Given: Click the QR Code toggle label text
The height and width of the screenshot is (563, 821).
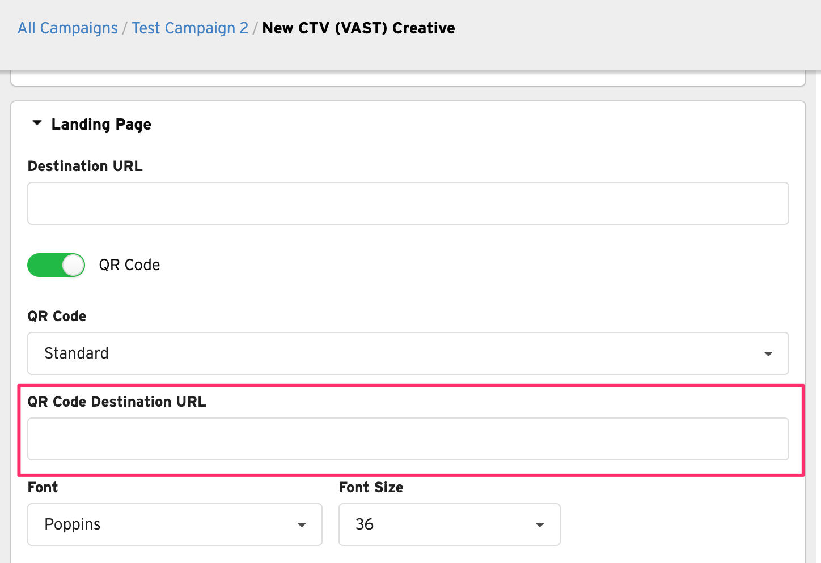Looking at the screenshot, I should 129,265.
